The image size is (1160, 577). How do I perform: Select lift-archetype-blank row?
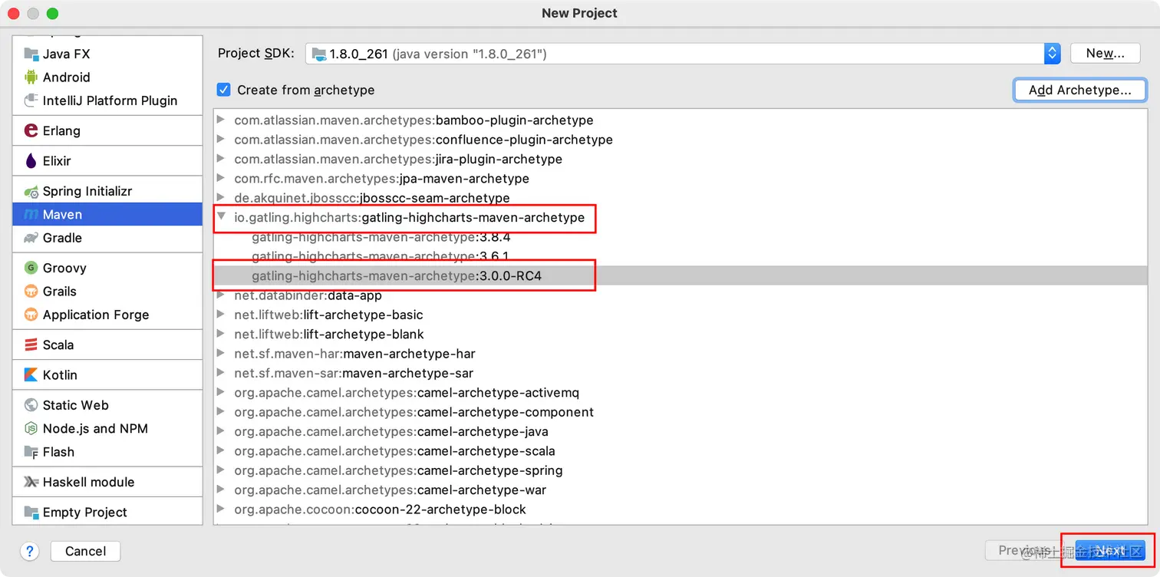(x=681, y=335)
